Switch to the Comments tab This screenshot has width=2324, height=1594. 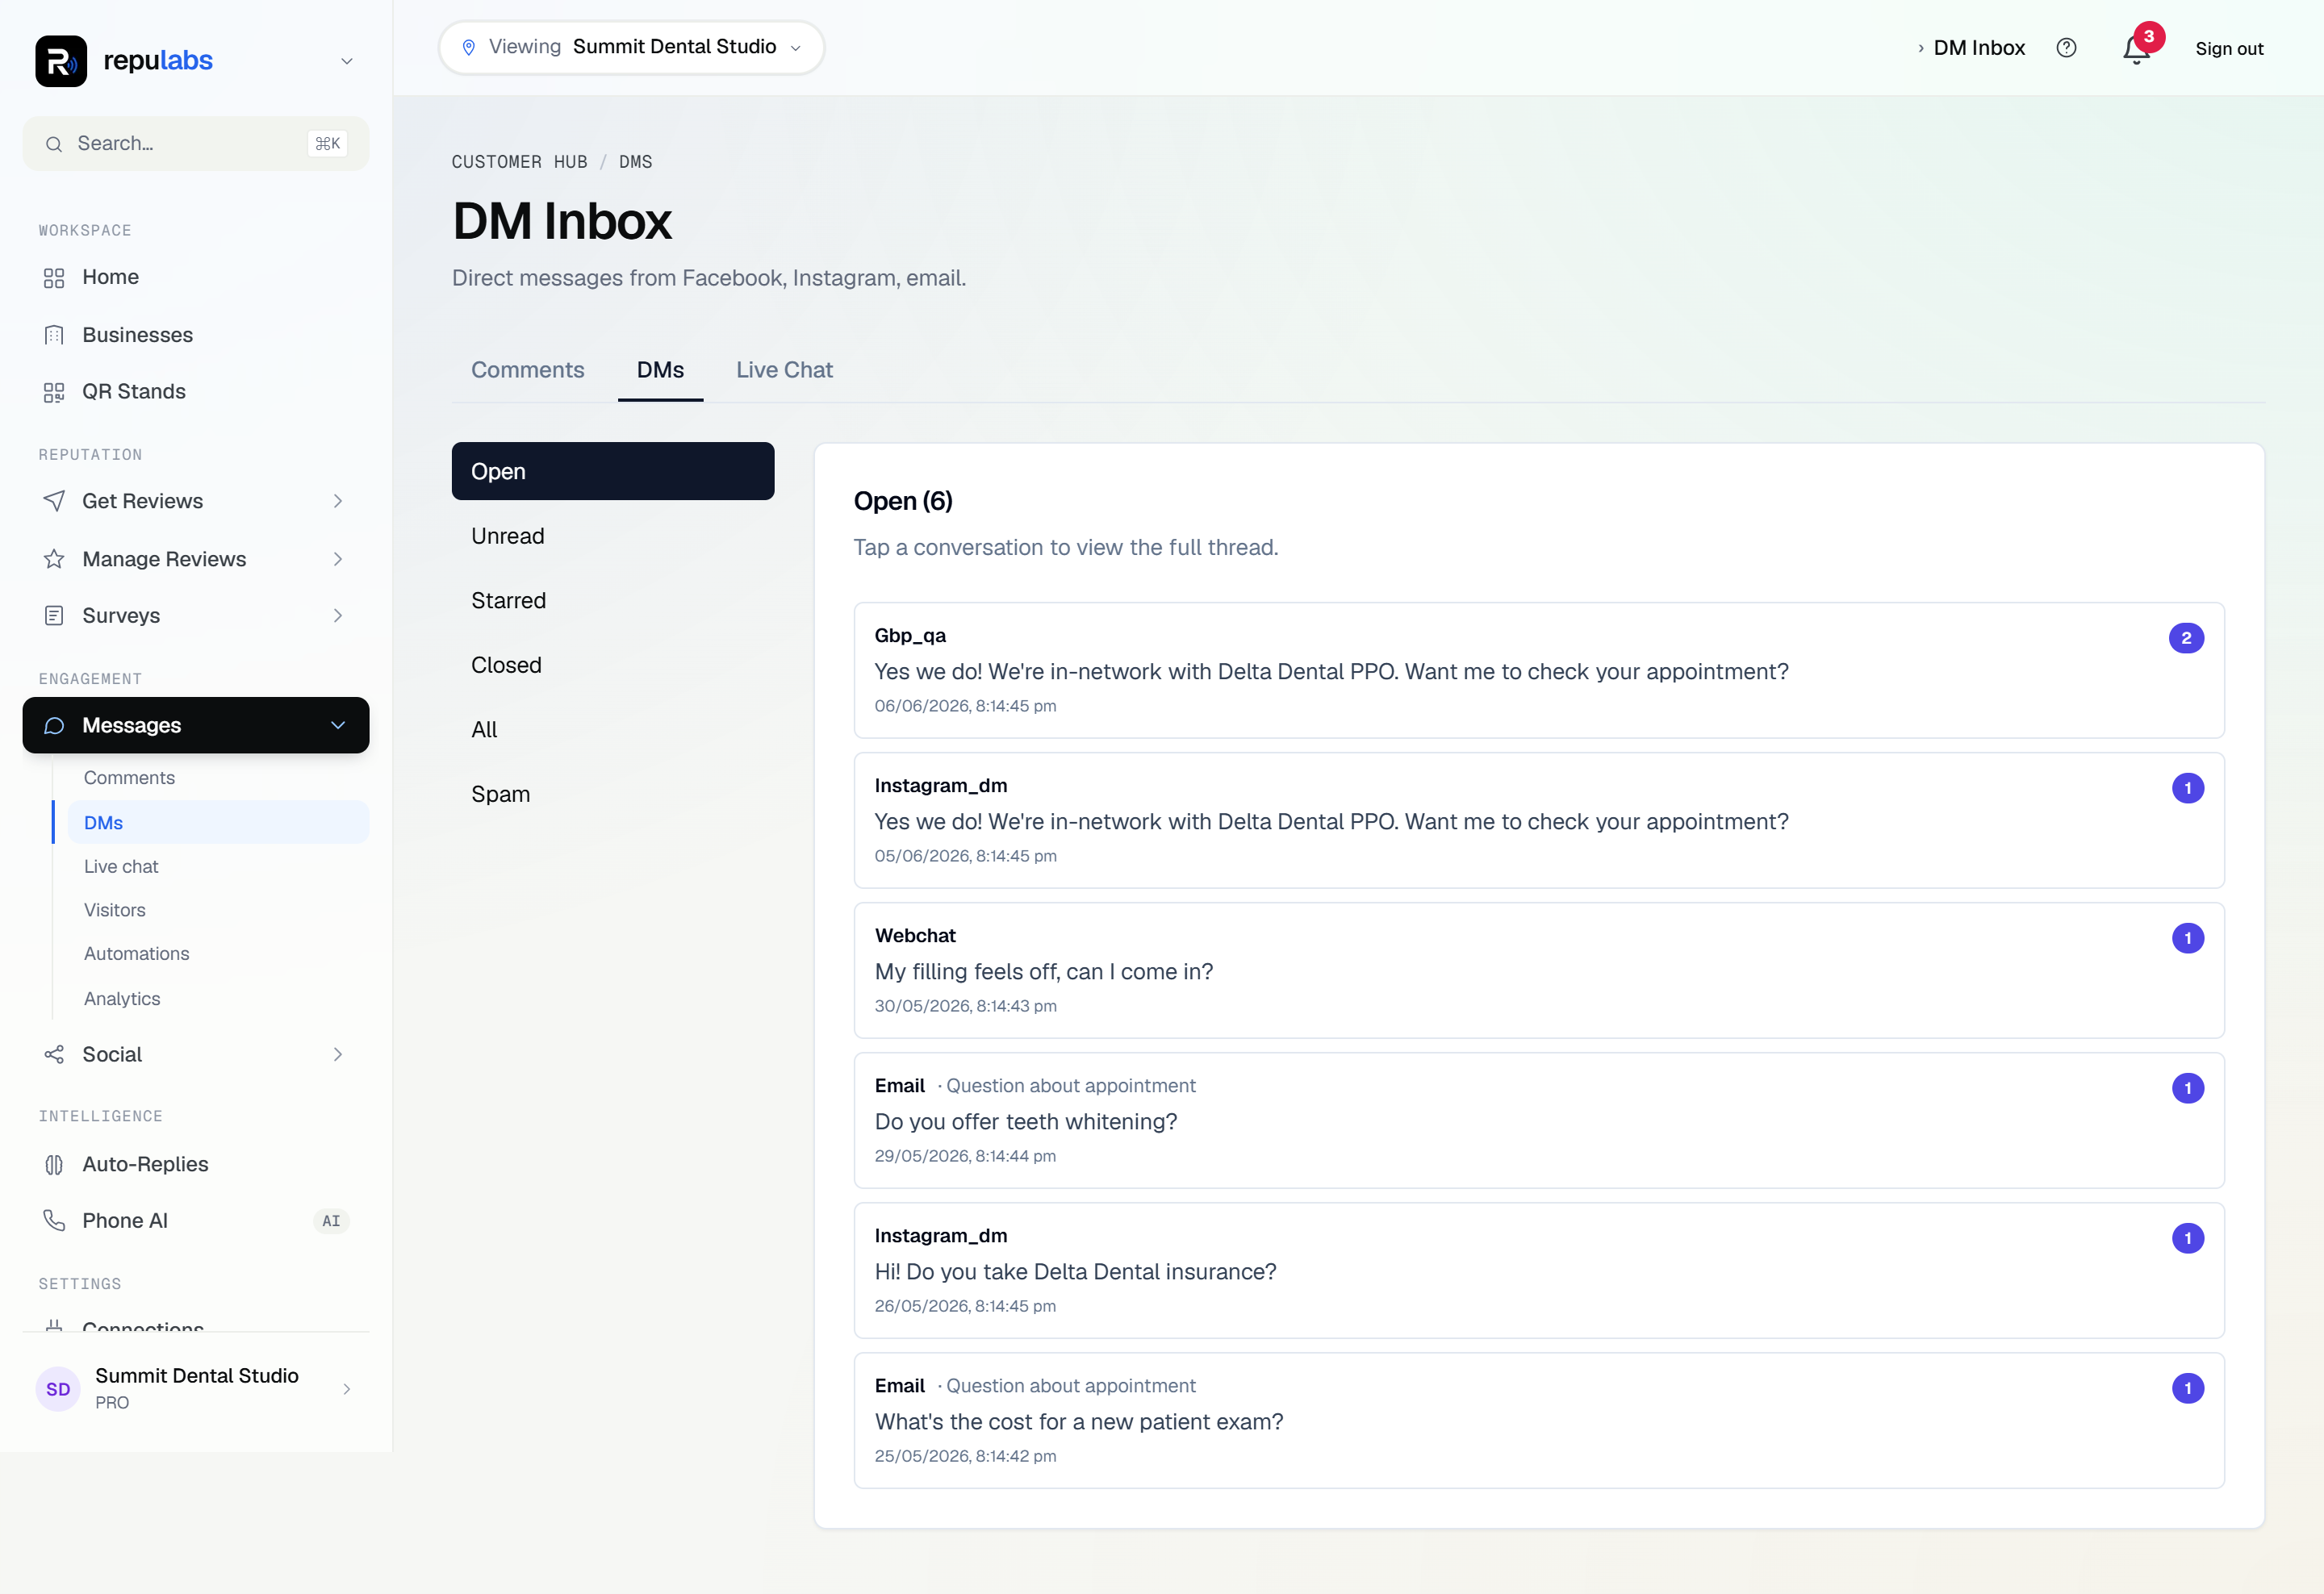pyautogui.click(x=527, y=369)
